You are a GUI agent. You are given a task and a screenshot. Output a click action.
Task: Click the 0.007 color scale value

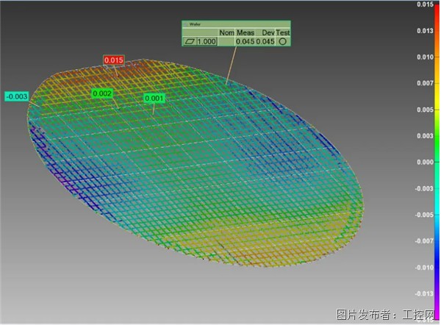[425, 83]
